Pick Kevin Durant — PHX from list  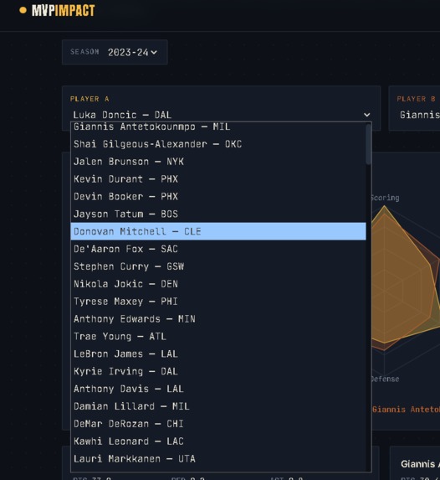218,179
